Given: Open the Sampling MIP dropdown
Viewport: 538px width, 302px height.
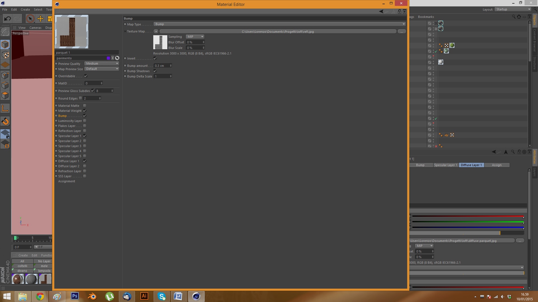Looking at the screenshot, I should pos(195,37).
